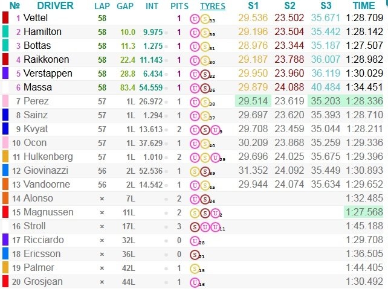
Task: Click Hulkenberg's last ultrasoft tyre icon
Action: point(215,157)
